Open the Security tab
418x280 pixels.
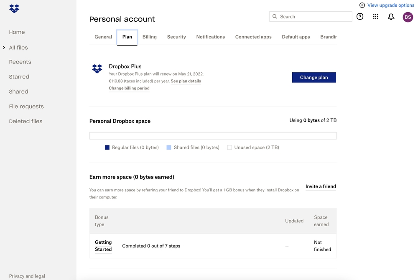pos(176,37)
